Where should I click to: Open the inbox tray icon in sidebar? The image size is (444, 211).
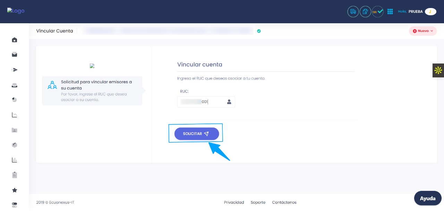coord(15,85)
